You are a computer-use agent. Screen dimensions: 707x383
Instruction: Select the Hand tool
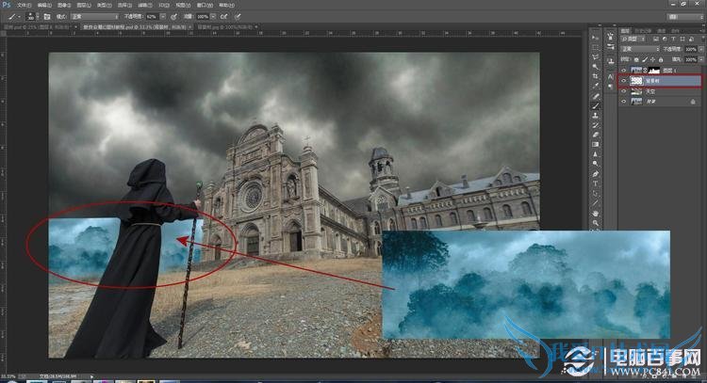pyautogui.click(x=596, y=215)
